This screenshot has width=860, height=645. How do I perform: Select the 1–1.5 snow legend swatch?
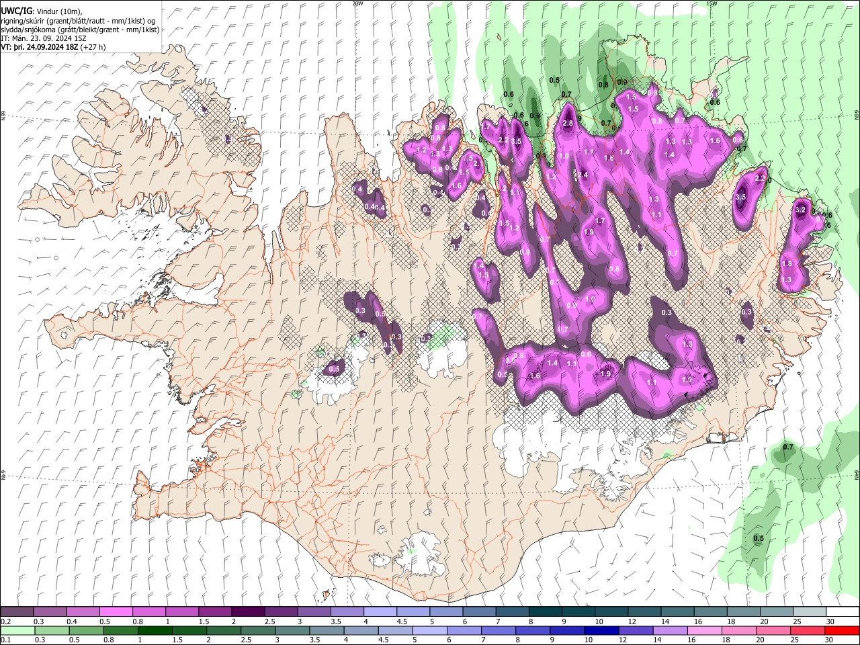click(x=182, y=612)
